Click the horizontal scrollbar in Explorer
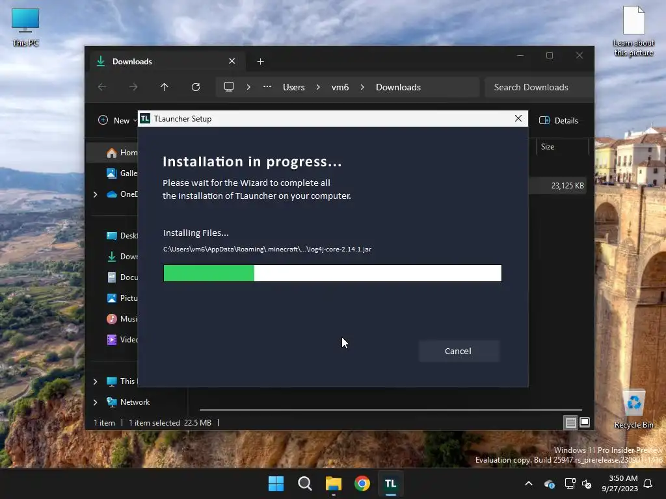Image resolution: width=666 pixels, height=499 pixels. click(x=391, y=410)
